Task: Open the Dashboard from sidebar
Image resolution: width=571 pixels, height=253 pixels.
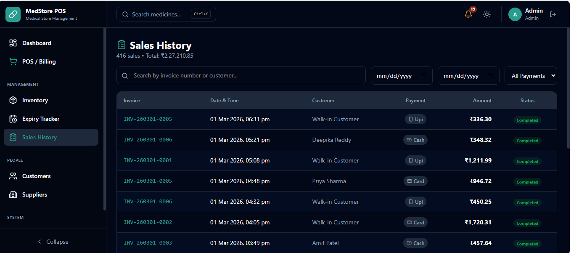Action: tap(37, 43)
